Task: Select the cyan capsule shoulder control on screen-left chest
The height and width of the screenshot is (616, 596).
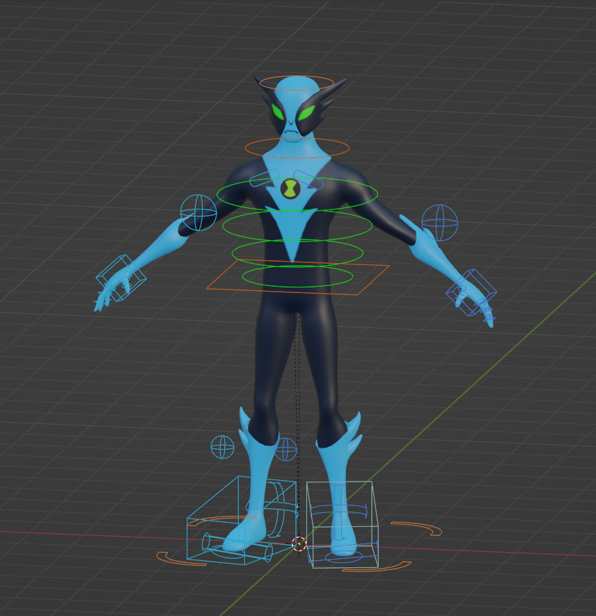Action: click(264, 178)
